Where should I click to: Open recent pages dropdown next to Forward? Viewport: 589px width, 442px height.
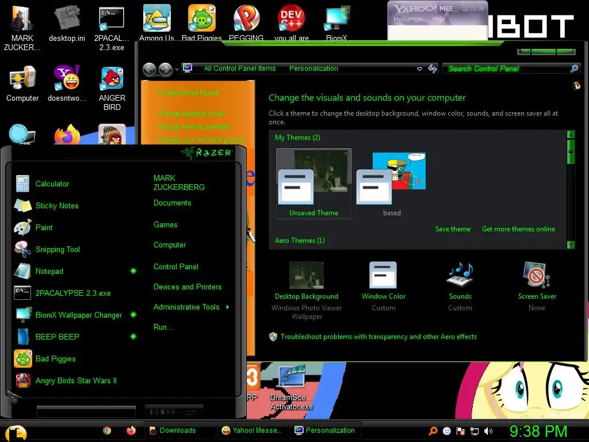point(177,70)
